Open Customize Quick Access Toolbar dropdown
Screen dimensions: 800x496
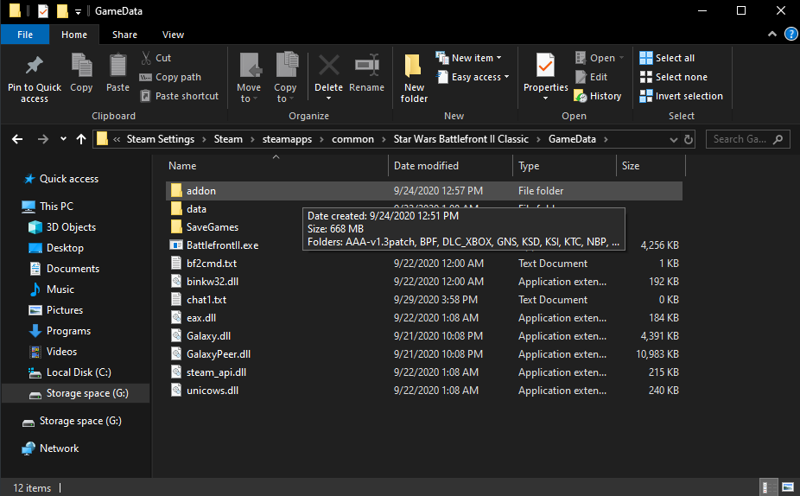78,11
